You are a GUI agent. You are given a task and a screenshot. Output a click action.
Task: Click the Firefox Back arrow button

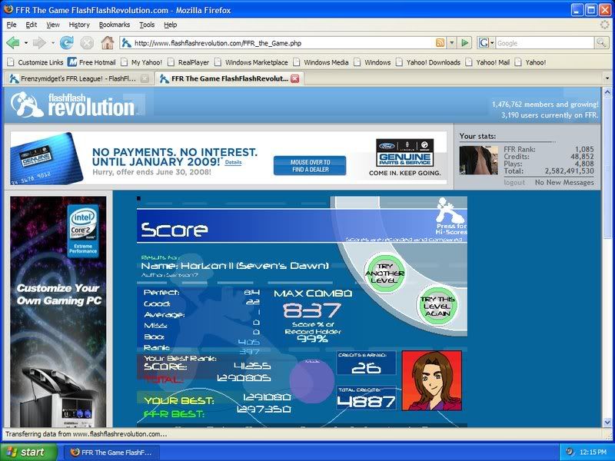pos(13,43)
